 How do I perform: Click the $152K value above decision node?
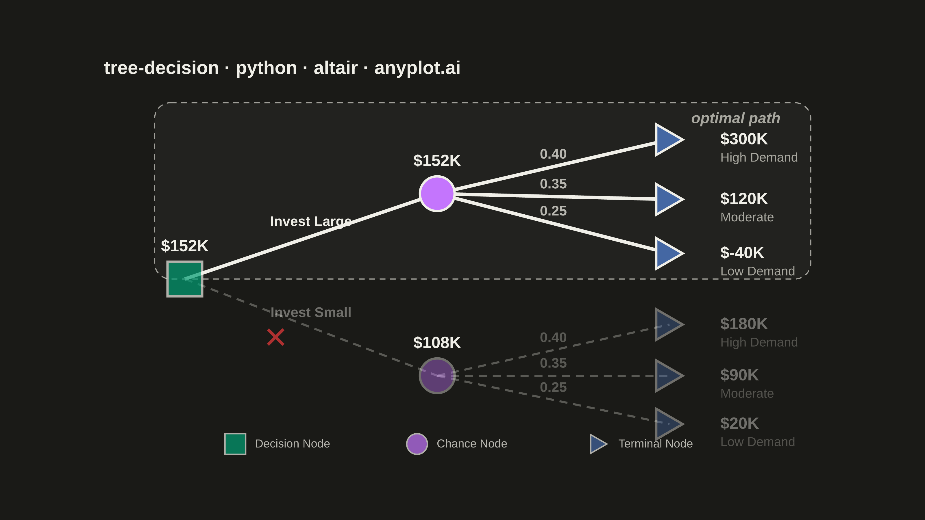click(185, 246)
